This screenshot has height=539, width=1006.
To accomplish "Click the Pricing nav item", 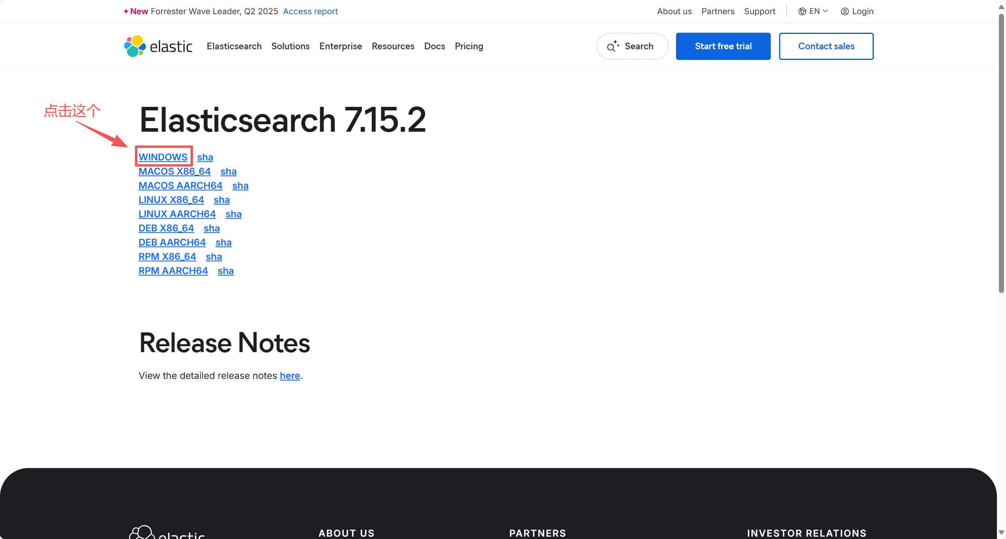I will 469,46.
